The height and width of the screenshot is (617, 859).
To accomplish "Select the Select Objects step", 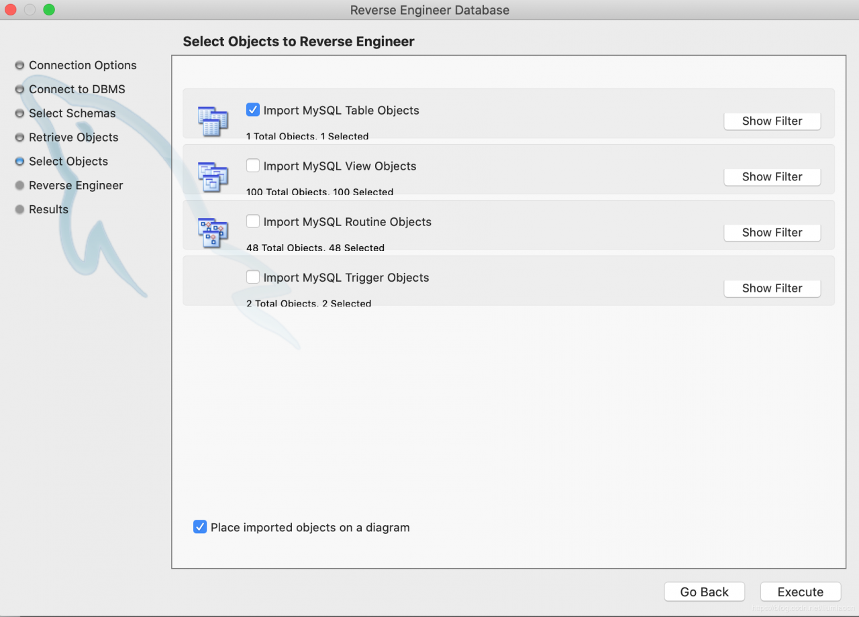I will point(68,162).
